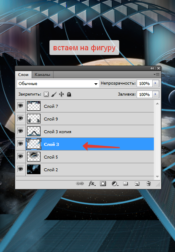
Task: Switch to the Каналы tab
Action: [42, 75]
